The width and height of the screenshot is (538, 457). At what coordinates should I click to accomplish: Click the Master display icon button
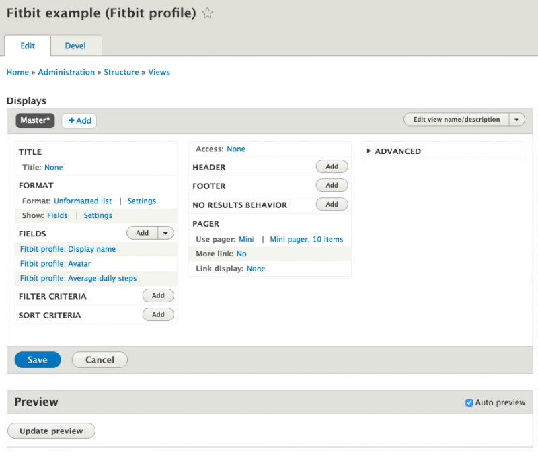click(34, 120)
